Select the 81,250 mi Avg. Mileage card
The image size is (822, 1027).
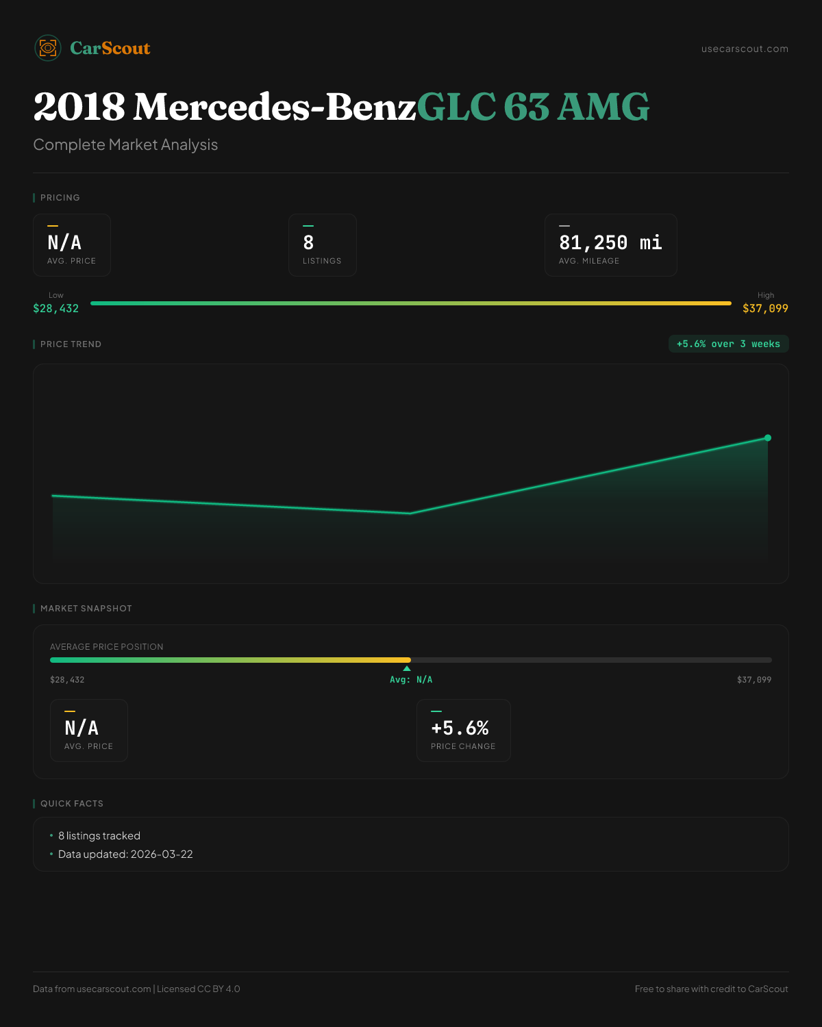[x=610, y=245]
